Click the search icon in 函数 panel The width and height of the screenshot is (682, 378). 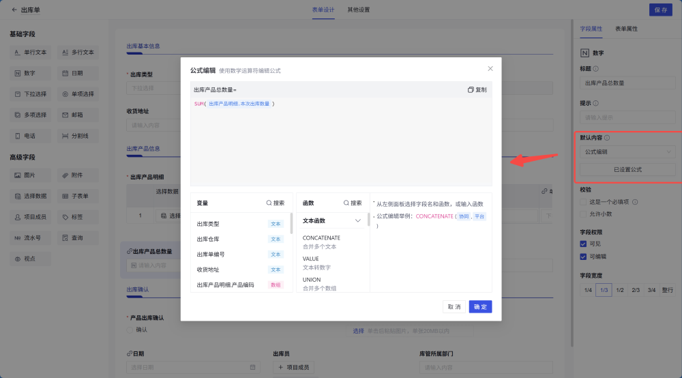point(346,203)
